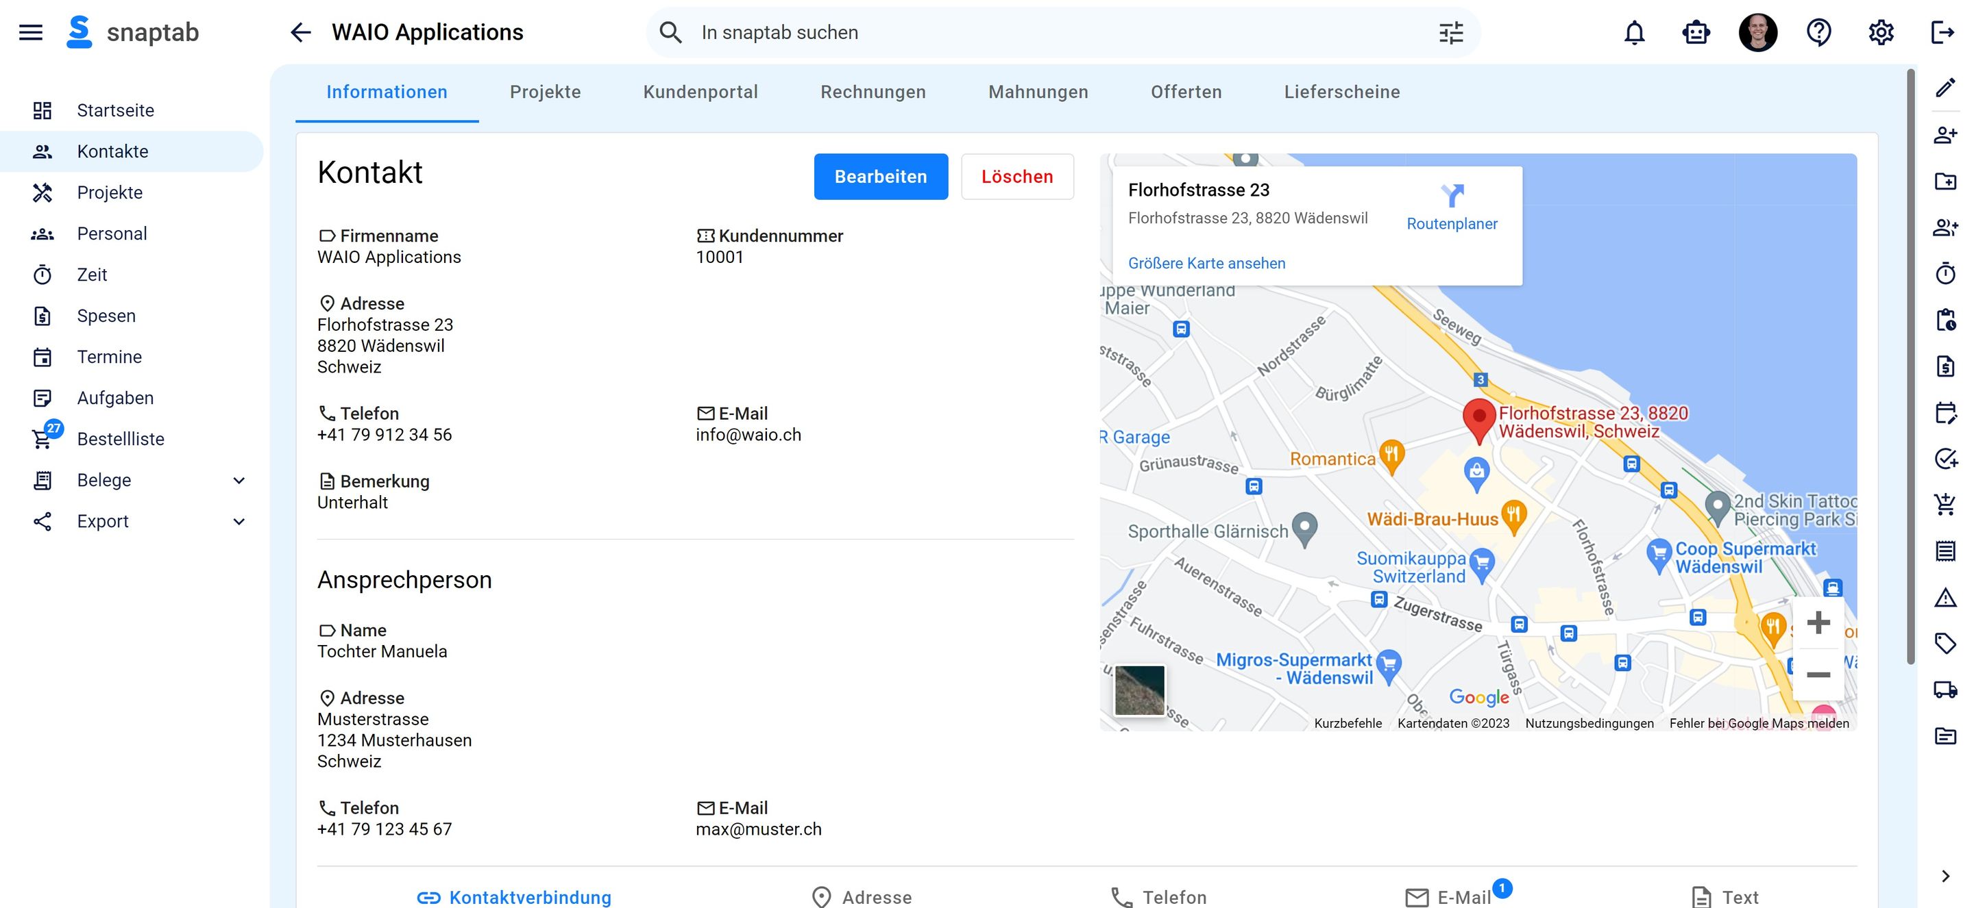
Task: Switch to the Projekte tab
Action: pos(545,92)
